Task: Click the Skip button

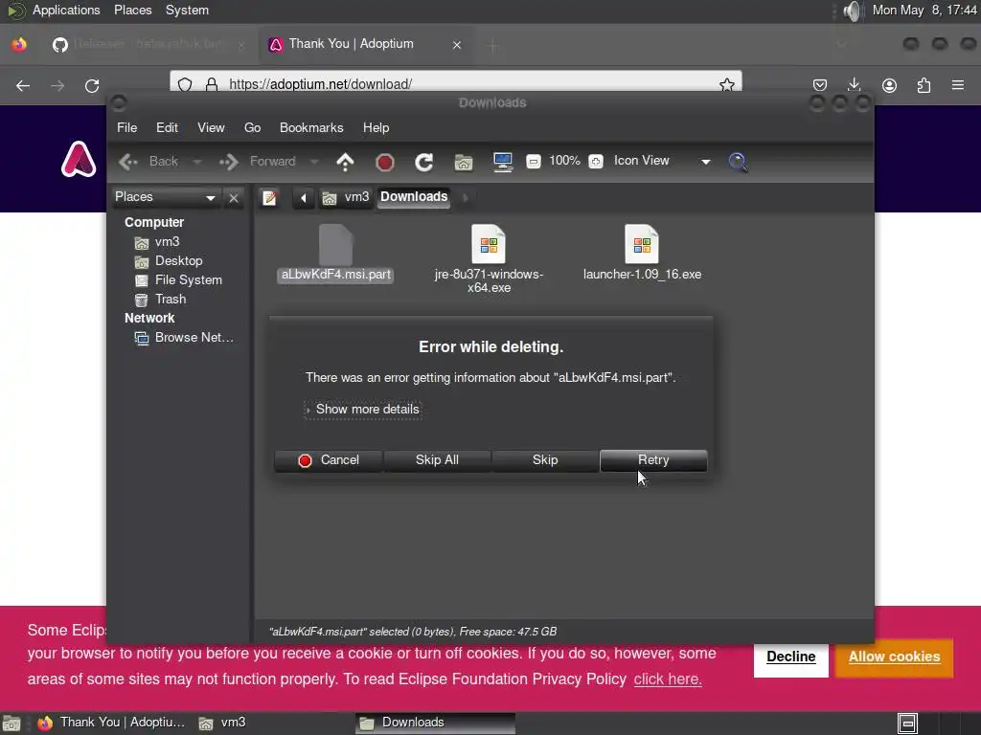Action: coord(545,460)
